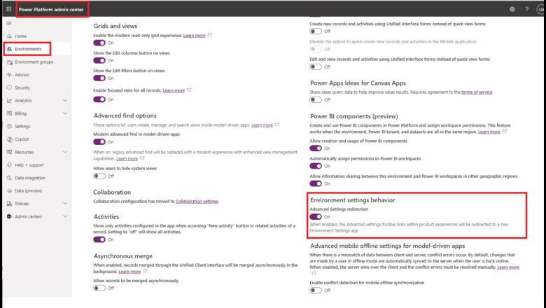This screenshot has width=546, height=308.
Task: Click the Settings gear icon in the sidebar
Action: coord(9,126)
